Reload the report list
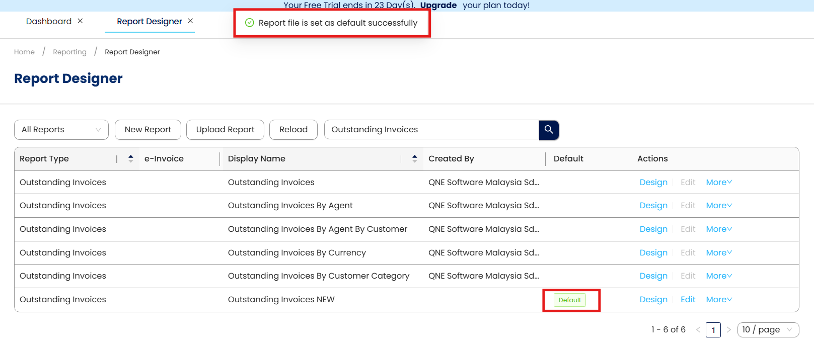Image resolution: width=814 pixels, height=348 pixels. [293, 130]
